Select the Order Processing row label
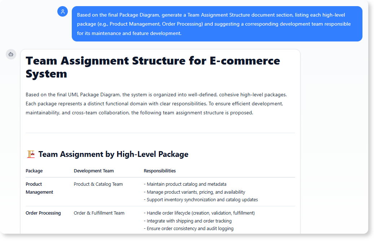 coord(43,213)
